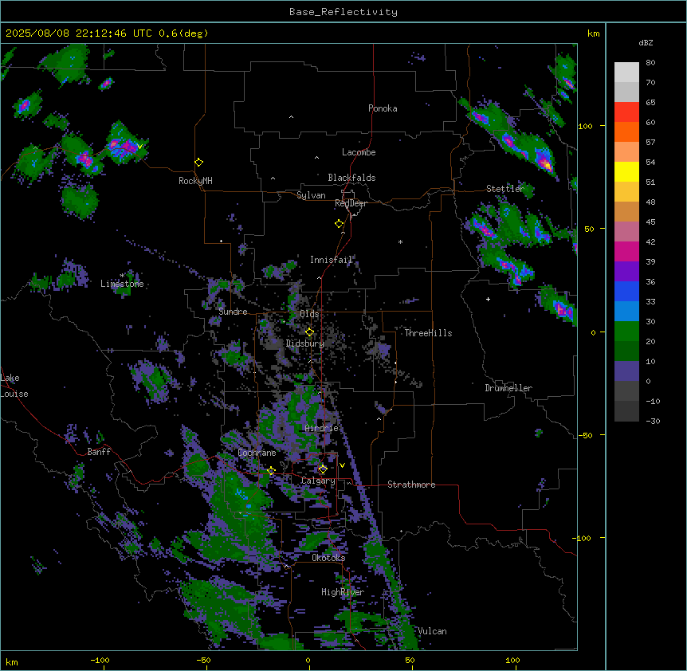Pick the bright orange swatch below red in legend
Image resolution: width=687 pixels, height=671 pixels.
(x=626, y=131)
